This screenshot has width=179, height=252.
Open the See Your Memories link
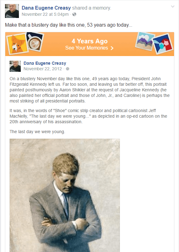(x=86, y=48)
